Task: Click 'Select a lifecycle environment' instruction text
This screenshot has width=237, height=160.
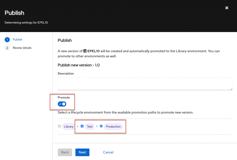Action: [126, 112]
